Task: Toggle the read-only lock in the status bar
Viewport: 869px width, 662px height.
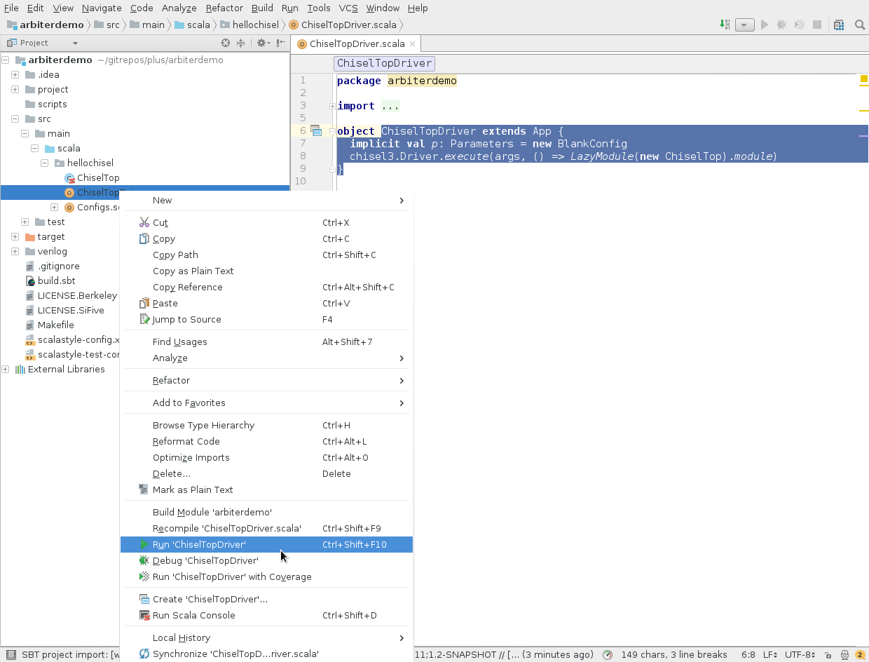Action: 828,654
